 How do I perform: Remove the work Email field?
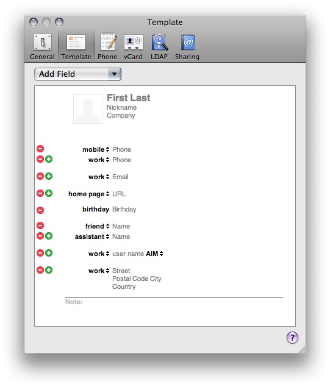pos(40,176)
